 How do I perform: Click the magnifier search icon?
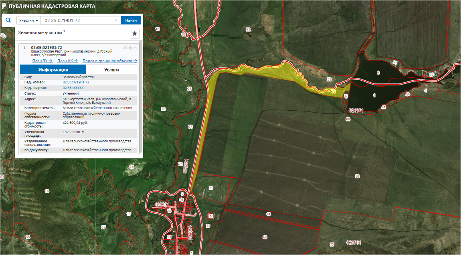[8, 20]
